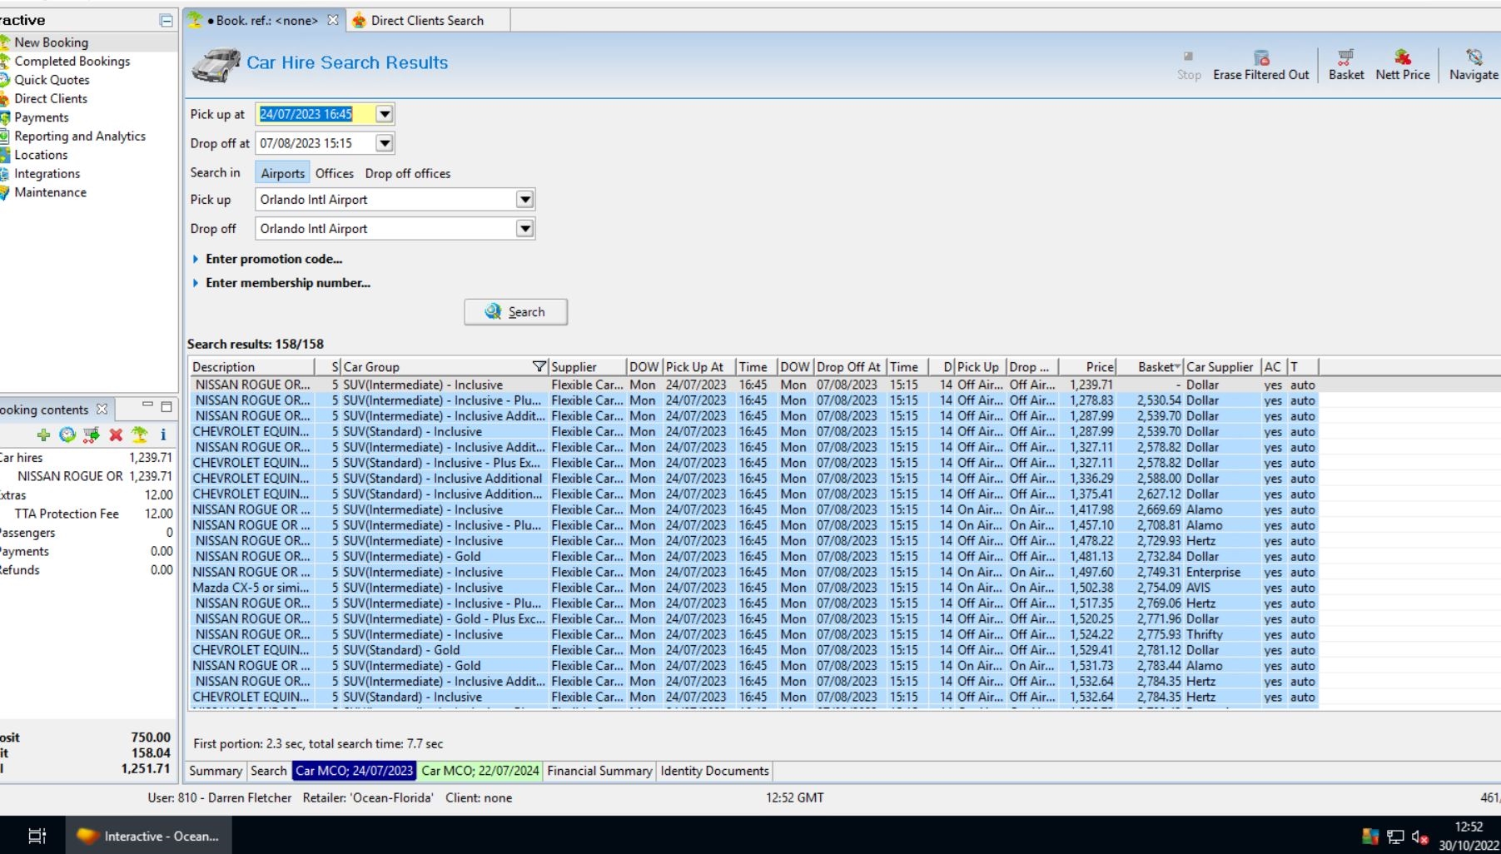This screenshot has width=1501, height=854.
Task: Click the magnifier globe icon on Search button
Action: [494, 311]
